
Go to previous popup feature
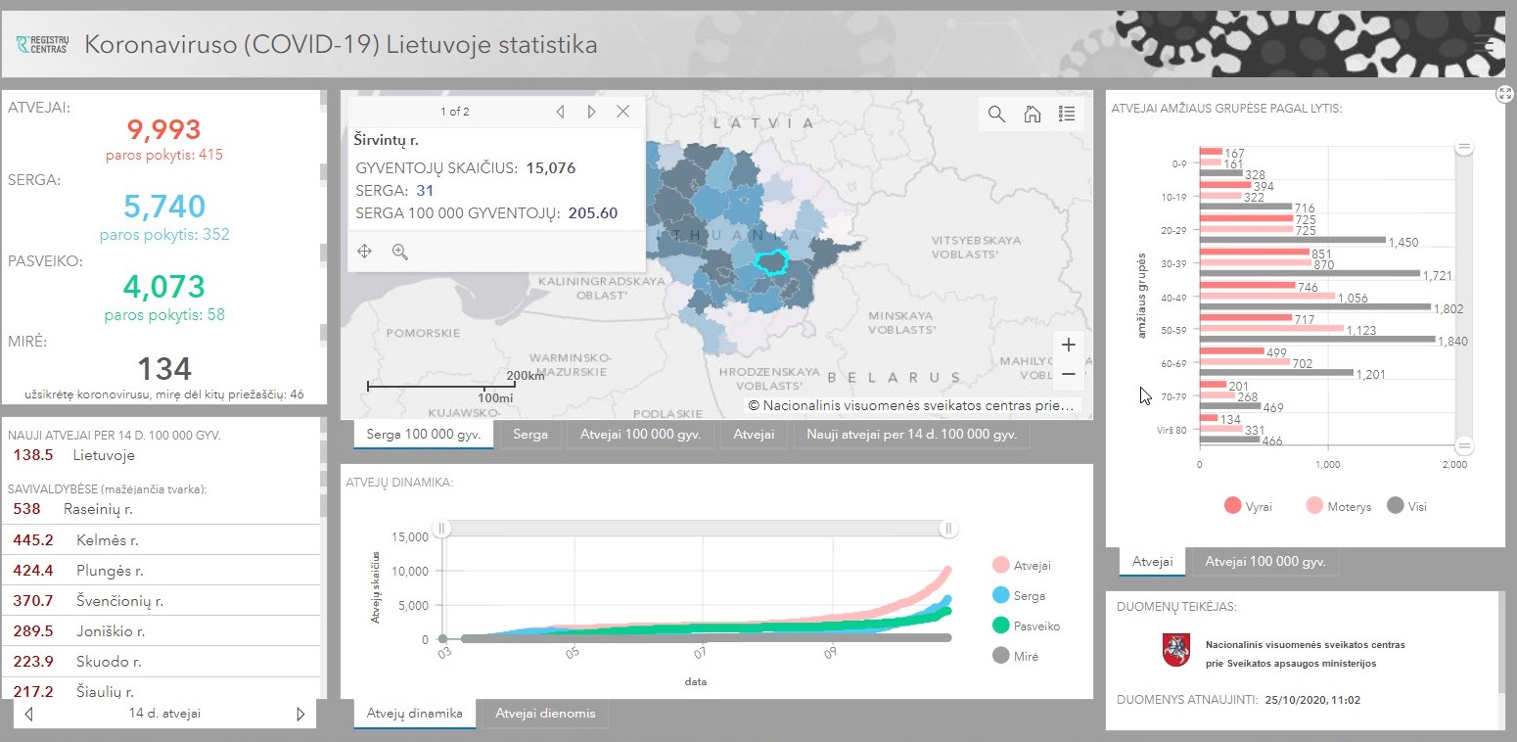pos(560,112)
